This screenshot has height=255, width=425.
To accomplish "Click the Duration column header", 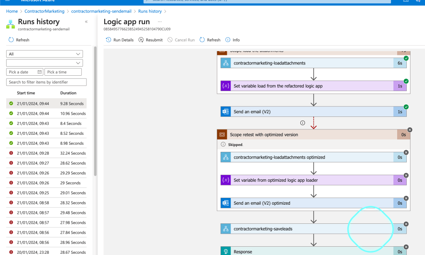I will 68,93.
